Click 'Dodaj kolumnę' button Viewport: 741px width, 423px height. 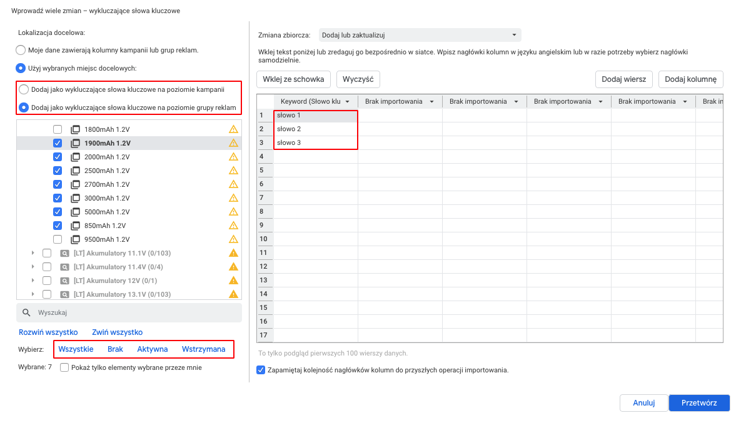point(691,79)
